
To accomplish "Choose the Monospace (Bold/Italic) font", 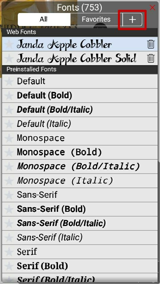I will coord(80,167).
